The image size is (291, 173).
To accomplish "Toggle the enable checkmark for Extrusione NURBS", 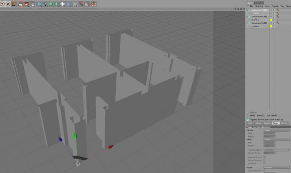I will [274, 23].
